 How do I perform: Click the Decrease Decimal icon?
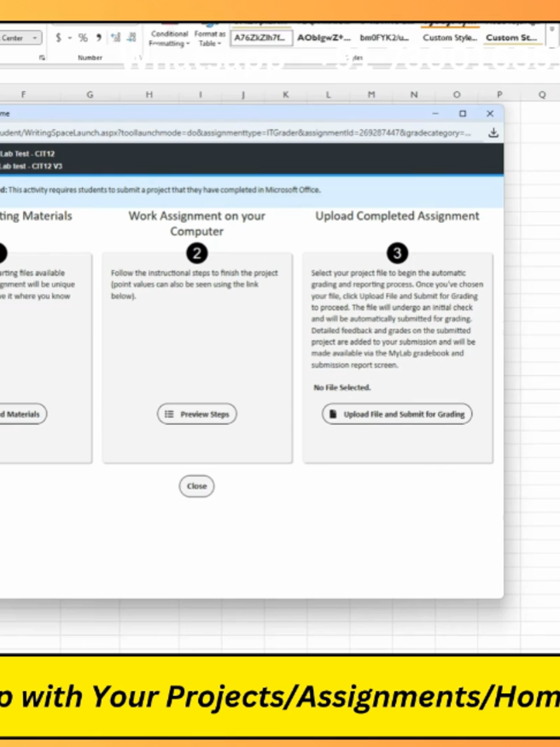point(131,37)
